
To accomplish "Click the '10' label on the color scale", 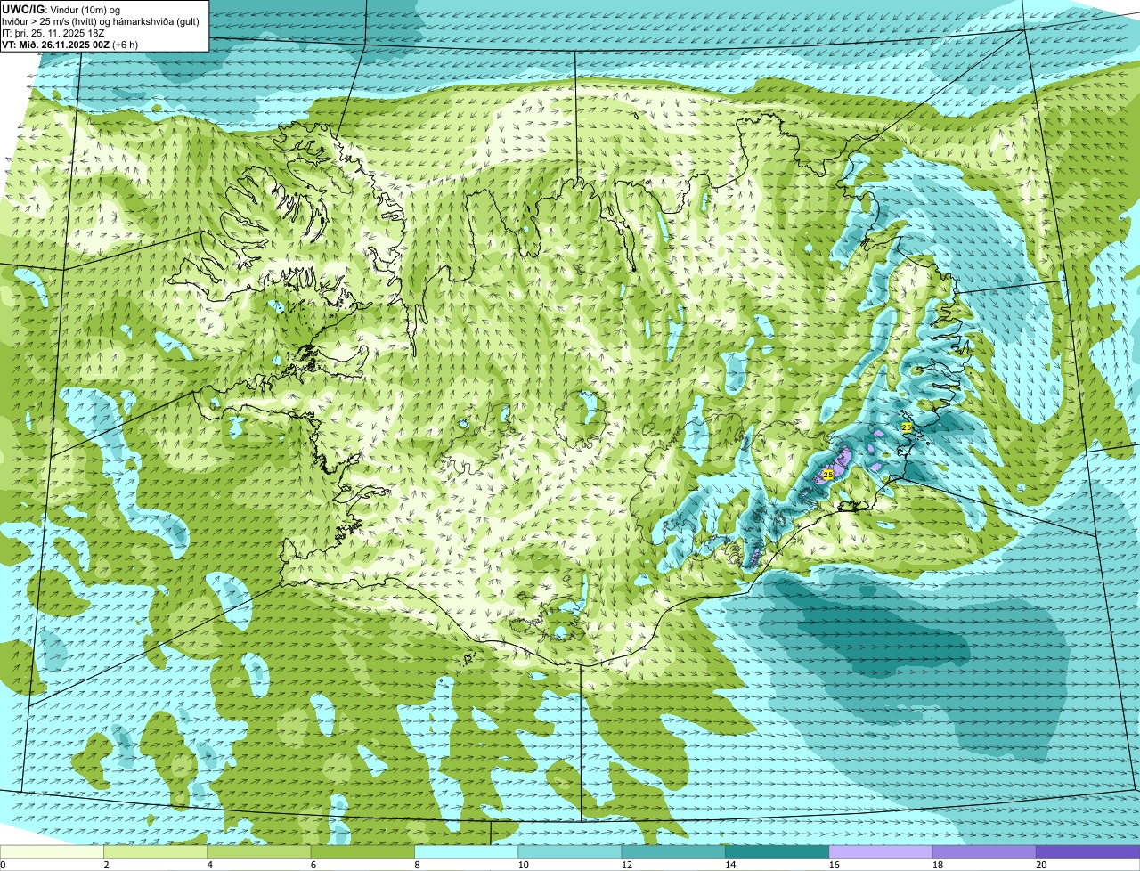I will (523, 865).
